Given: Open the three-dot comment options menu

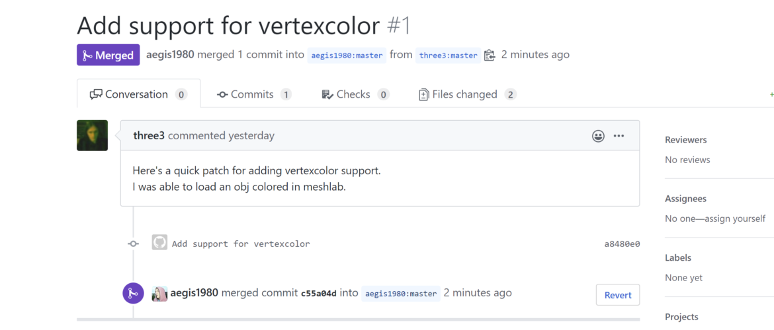Looking at the screenshot, I should pyautogui.click(x=619, y=136).
